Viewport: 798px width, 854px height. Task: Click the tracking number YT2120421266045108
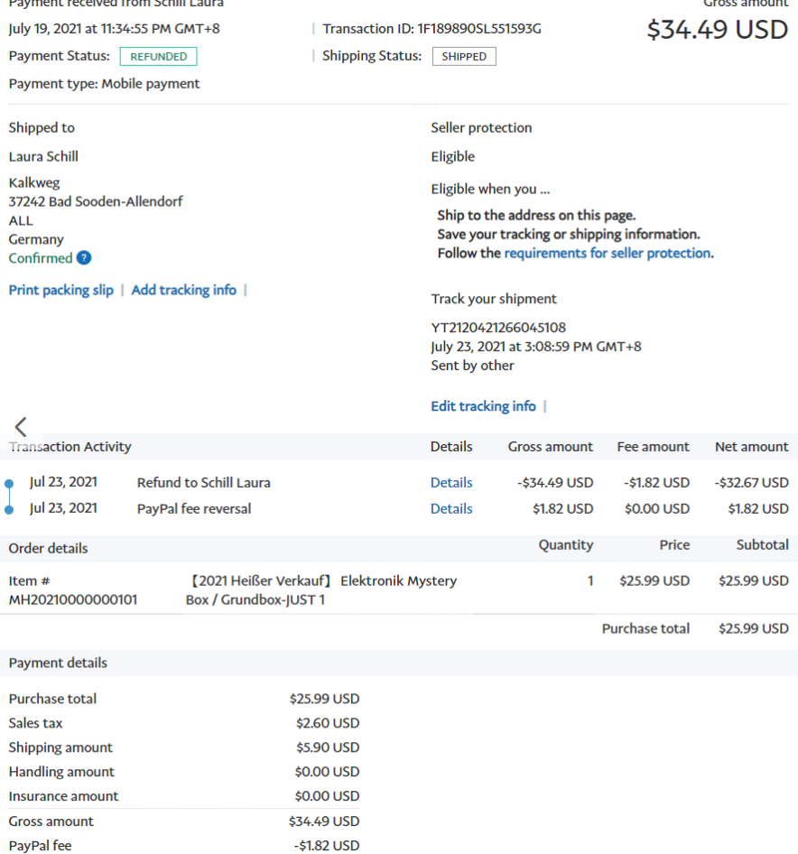(498, 328)
